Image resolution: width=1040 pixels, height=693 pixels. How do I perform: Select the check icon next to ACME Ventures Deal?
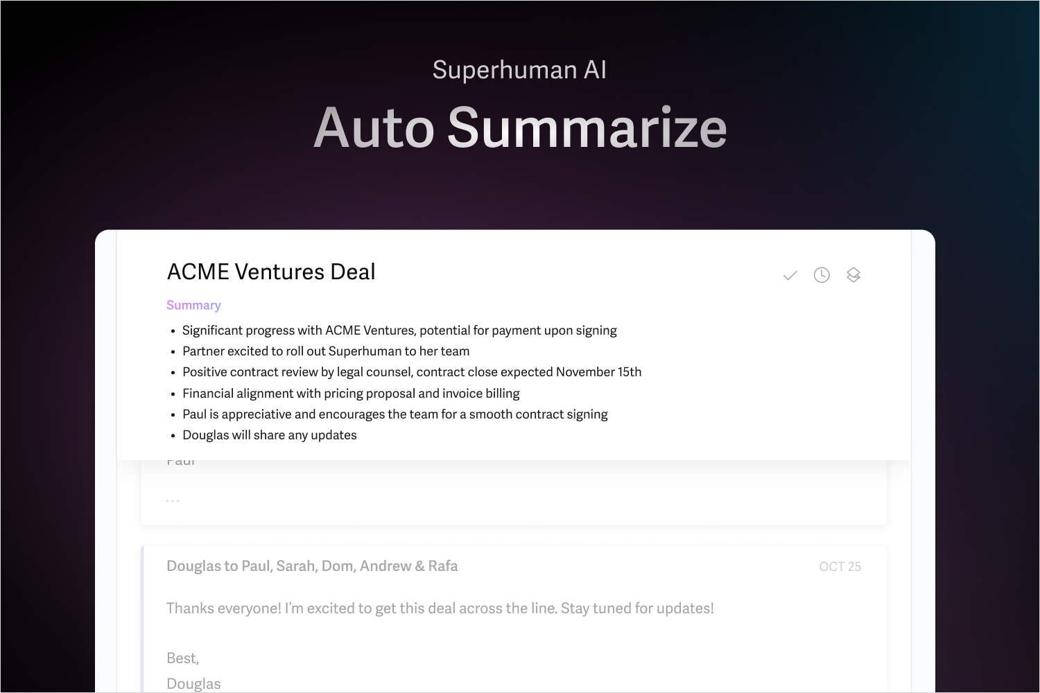tap(790, 274)
